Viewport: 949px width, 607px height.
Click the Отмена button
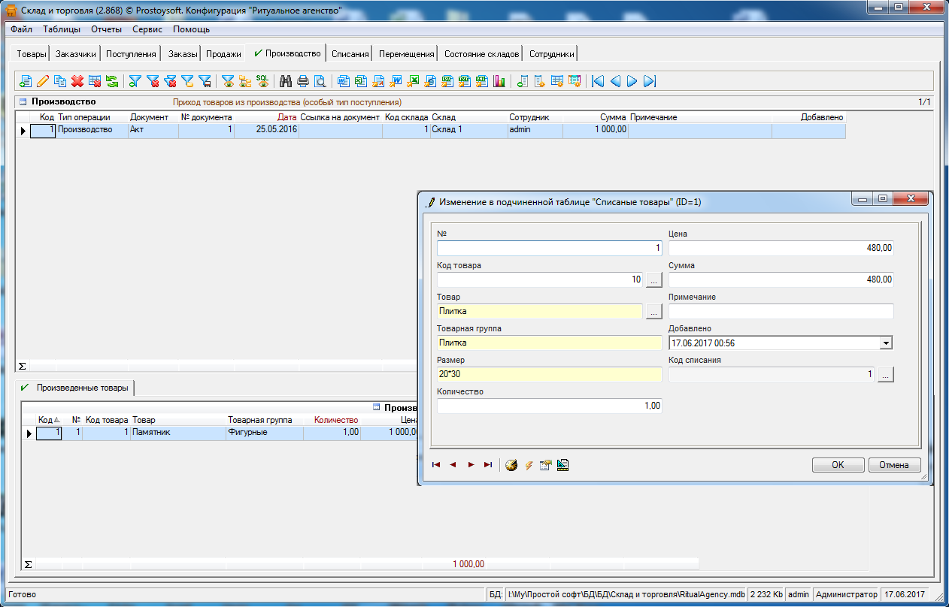(x=894, y=465)
